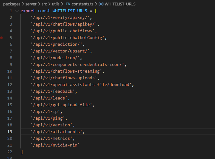Click the 'const' keyword on line 1
215x159 pixels.
pyautogui.click(x=44, y=11)
